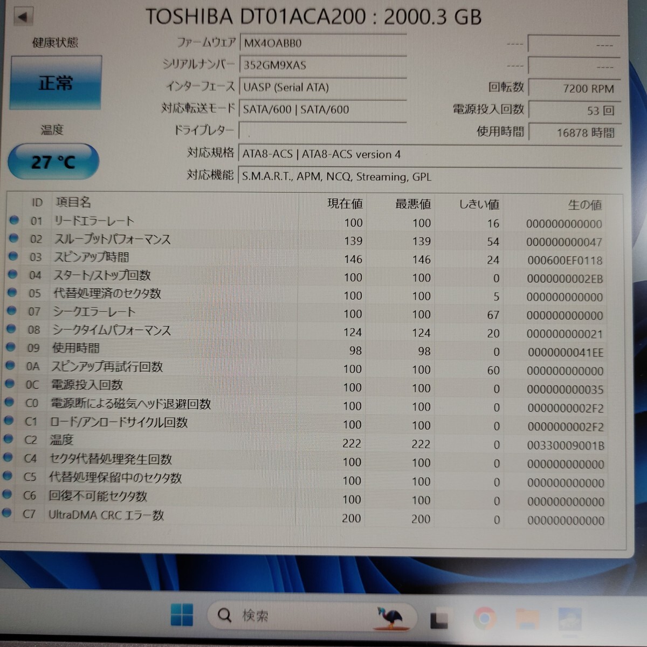The image size is (647, 647).
Task: Click the empty drive letter field
Action: point(322,131)
